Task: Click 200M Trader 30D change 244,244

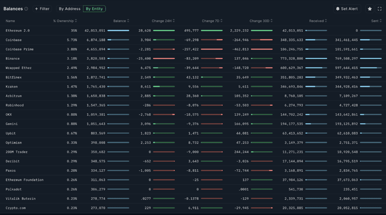Action: 241,152
